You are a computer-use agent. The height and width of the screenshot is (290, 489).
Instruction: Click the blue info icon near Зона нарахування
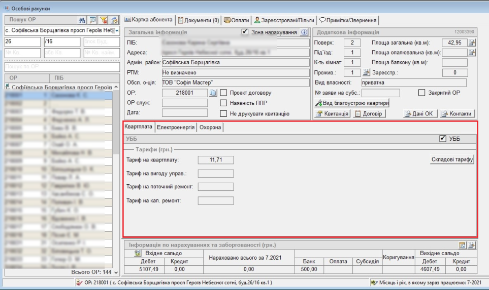(x=305, y=32)
